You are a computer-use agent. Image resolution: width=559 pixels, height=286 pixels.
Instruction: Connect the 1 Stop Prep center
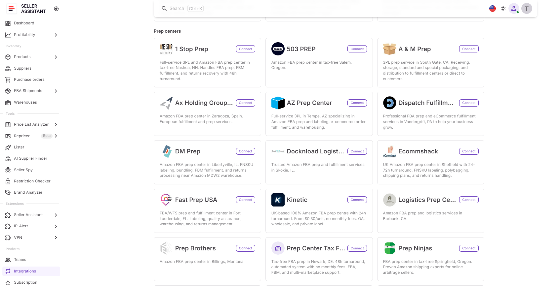246,49
